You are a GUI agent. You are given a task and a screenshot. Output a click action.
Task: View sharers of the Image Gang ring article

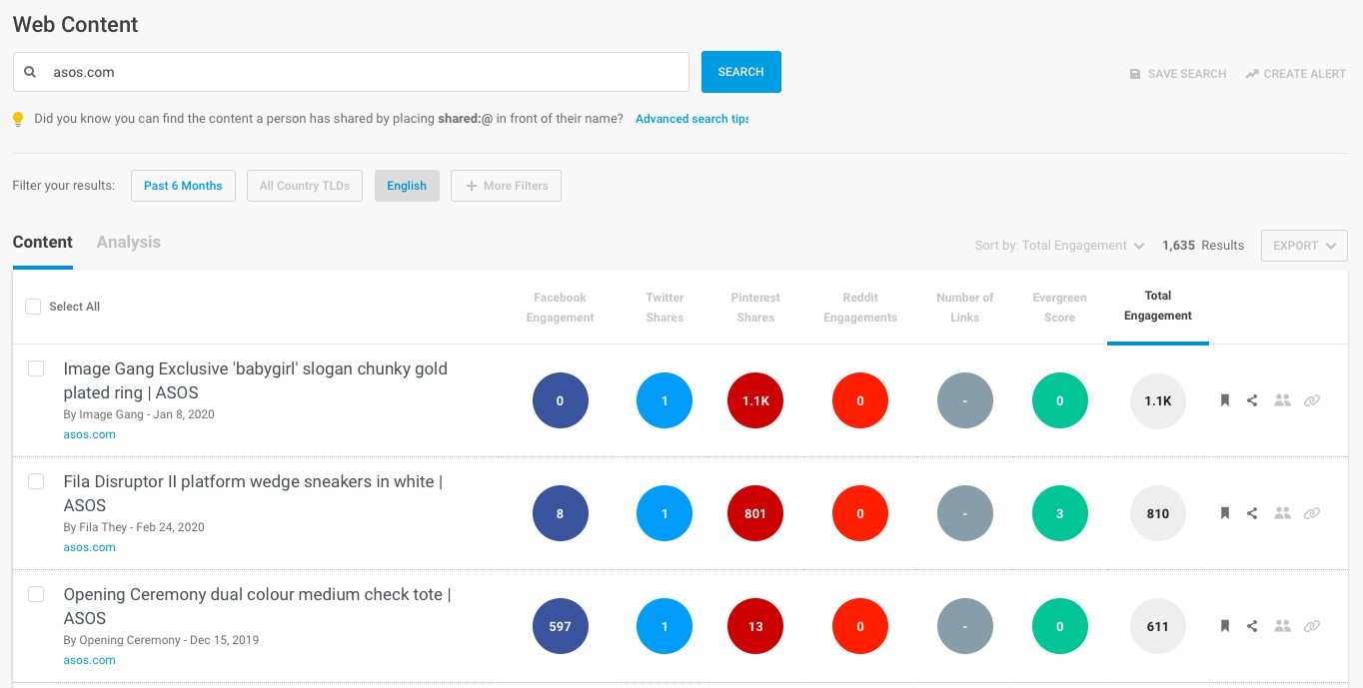(1283, 400)
